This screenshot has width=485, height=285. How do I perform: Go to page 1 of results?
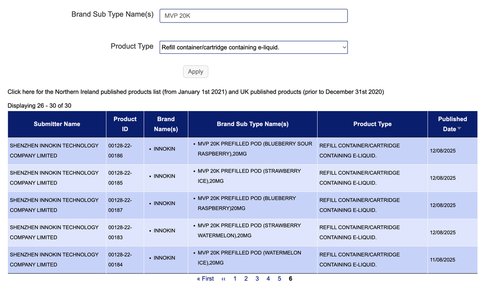point(235,279)
